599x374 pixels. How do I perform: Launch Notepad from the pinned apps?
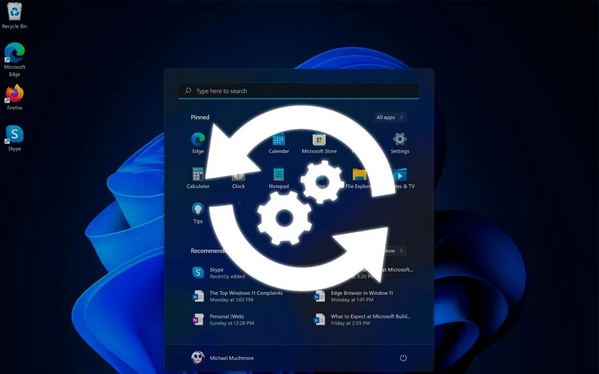(x=279, y=178)
